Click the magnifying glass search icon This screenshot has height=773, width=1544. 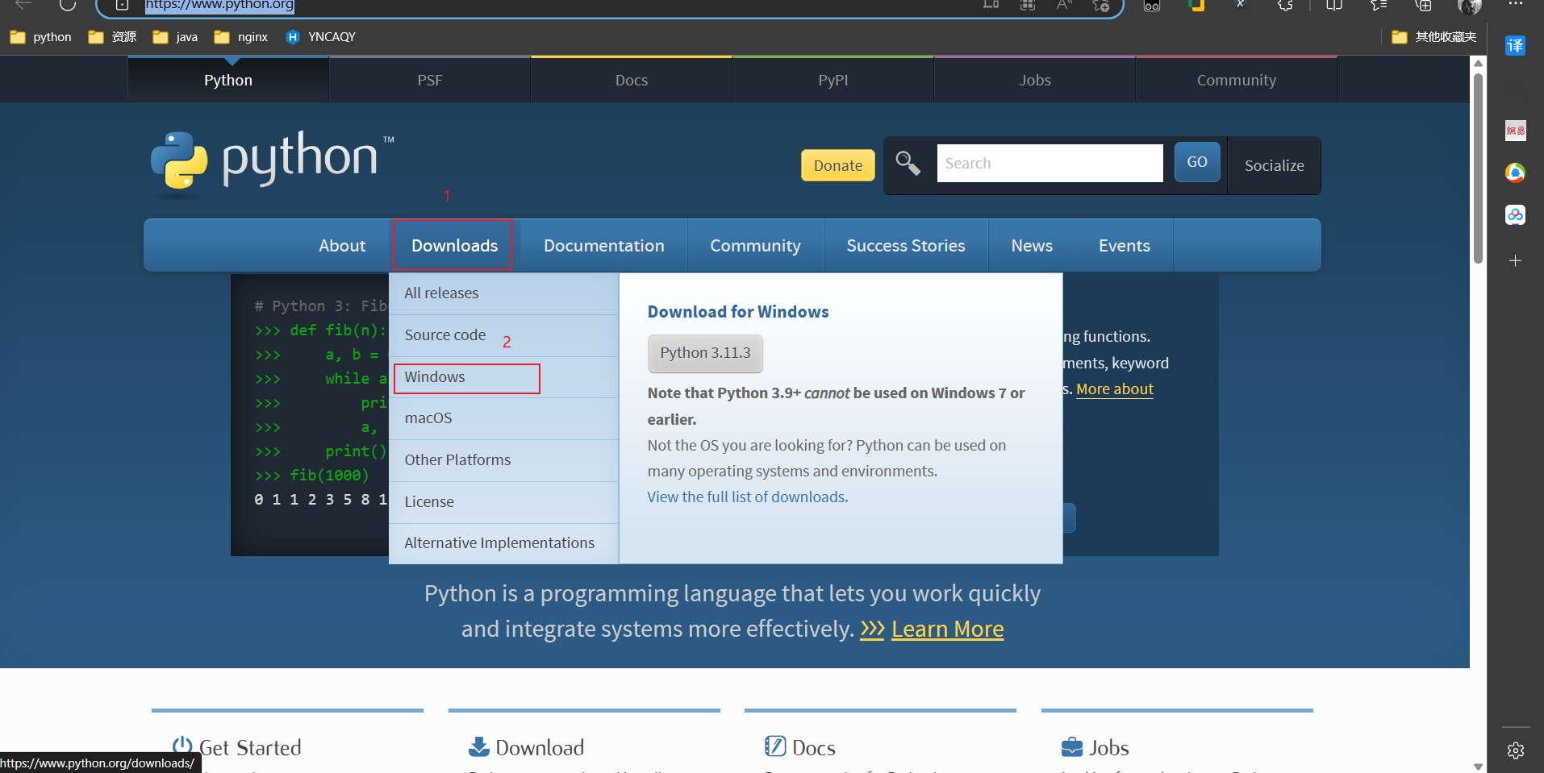tap(908, 164)
